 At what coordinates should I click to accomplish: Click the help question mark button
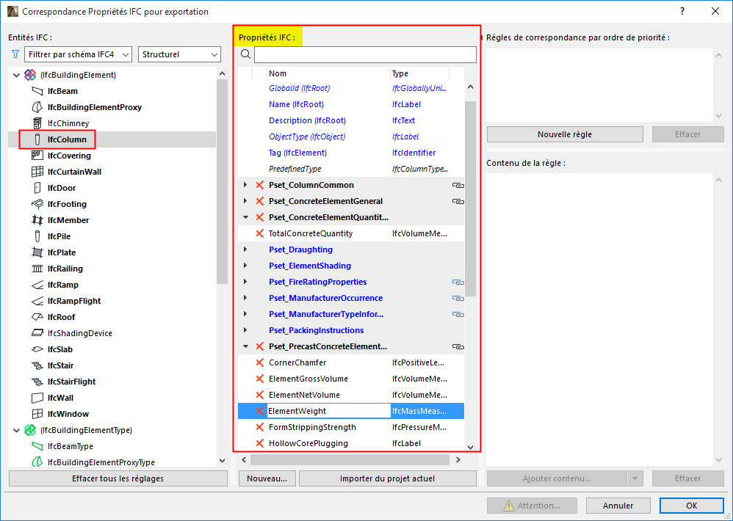coord(682,12)
